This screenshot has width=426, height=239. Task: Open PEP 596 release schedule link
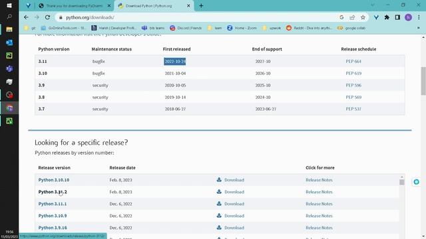click(353, 86)
